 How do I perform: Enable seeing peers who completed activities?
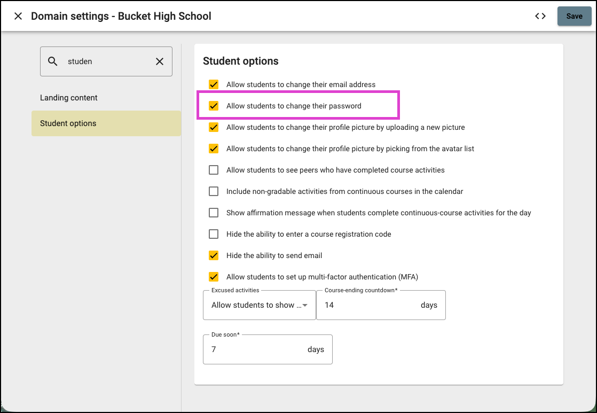tap(214, 170)
